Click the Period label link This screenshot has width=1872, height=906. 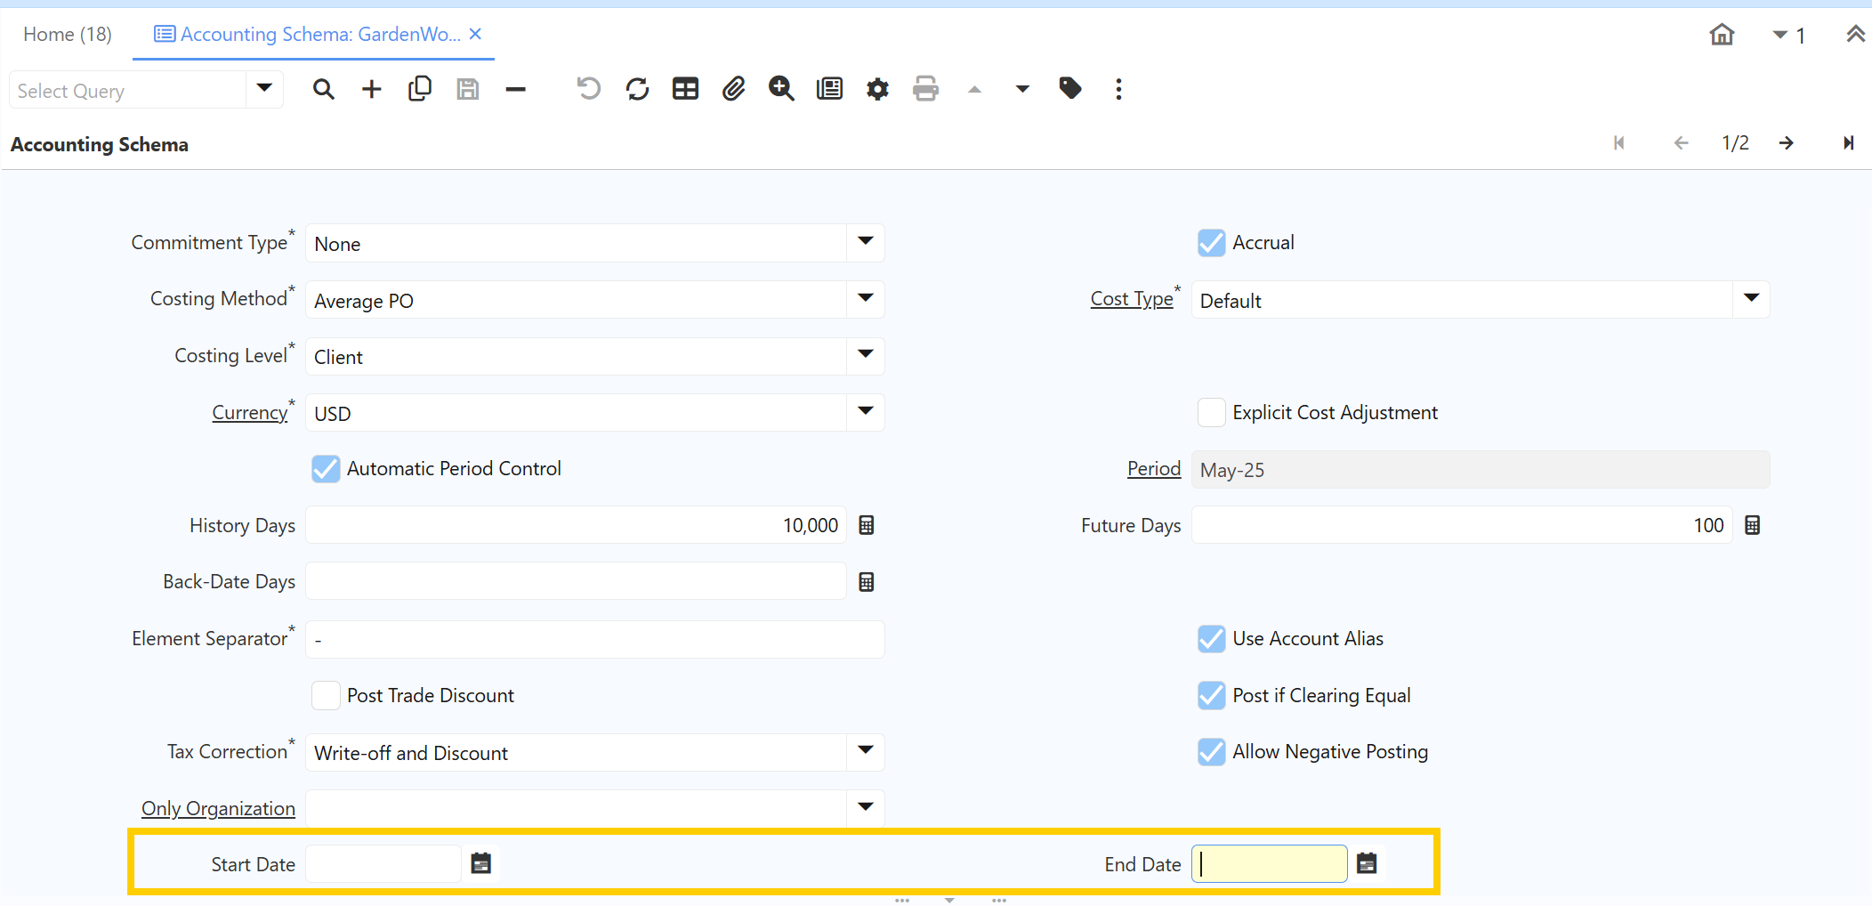click(x=1152, y=468)
